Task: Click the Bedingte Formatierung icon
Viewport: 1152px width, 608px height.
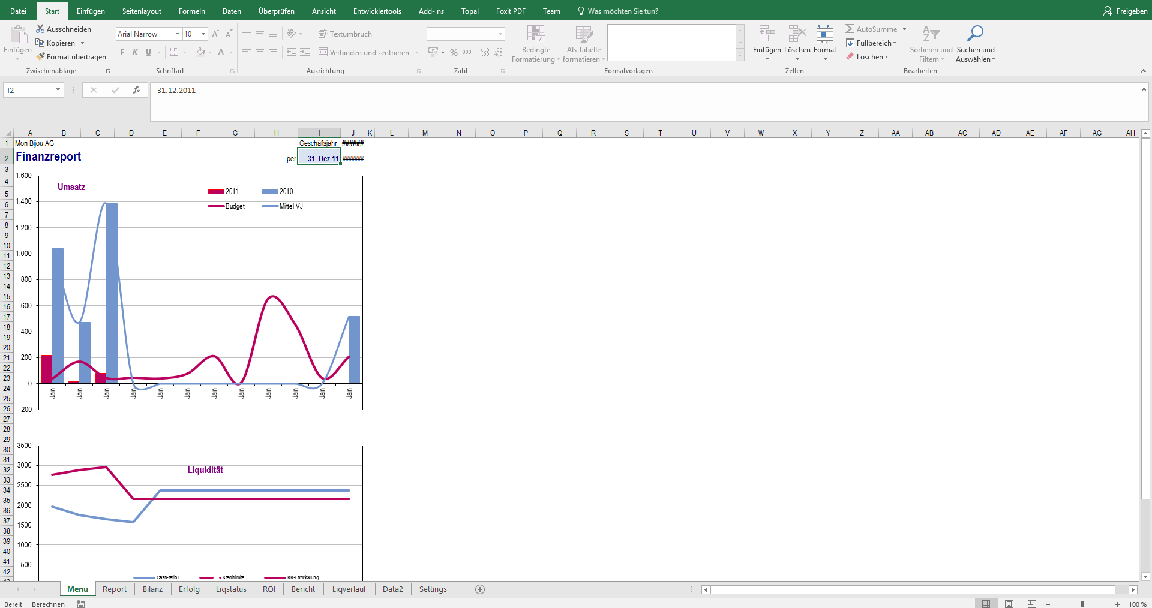Action: (535, 35)
